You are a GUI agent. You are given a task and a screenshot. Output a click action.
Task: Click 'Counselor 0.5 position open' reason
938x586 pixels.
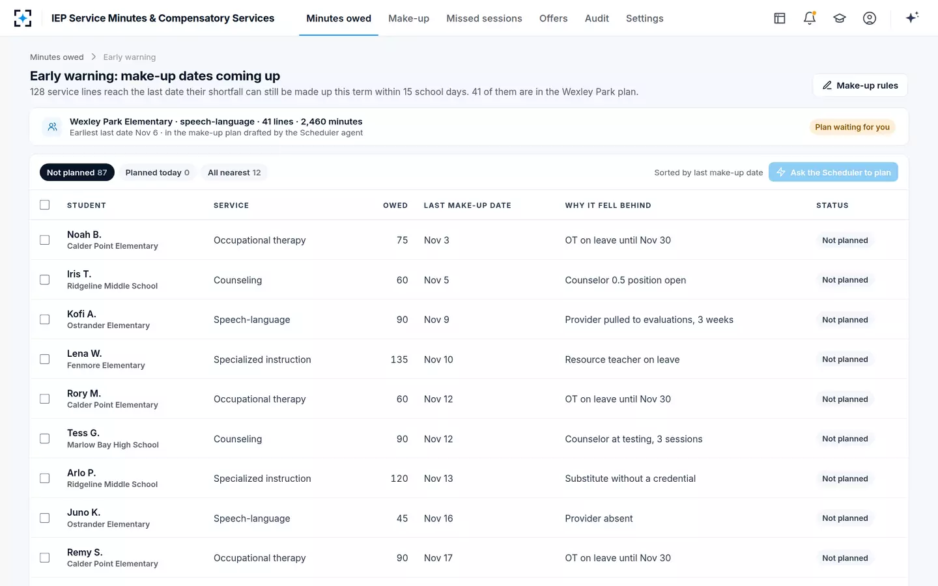click(625, 280)
